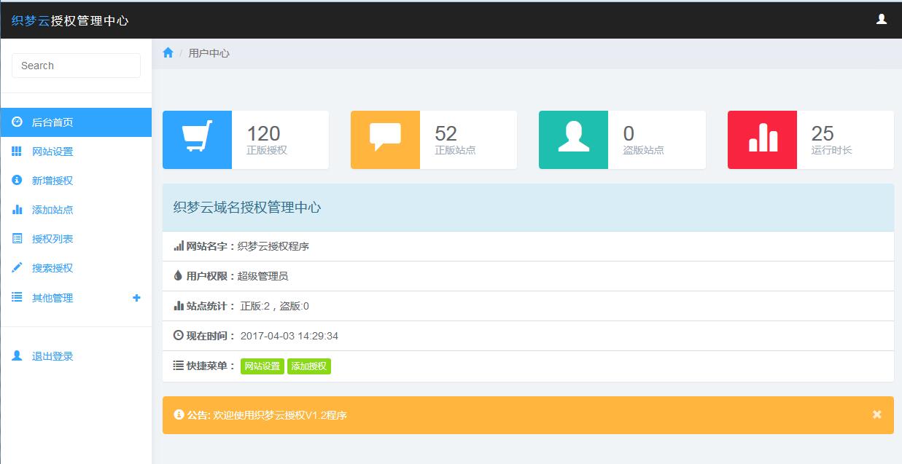The width and height of the screenshot is (902, 464).
Task: Click the 织梦云授权程序 site name value
Action: (273, 246)
